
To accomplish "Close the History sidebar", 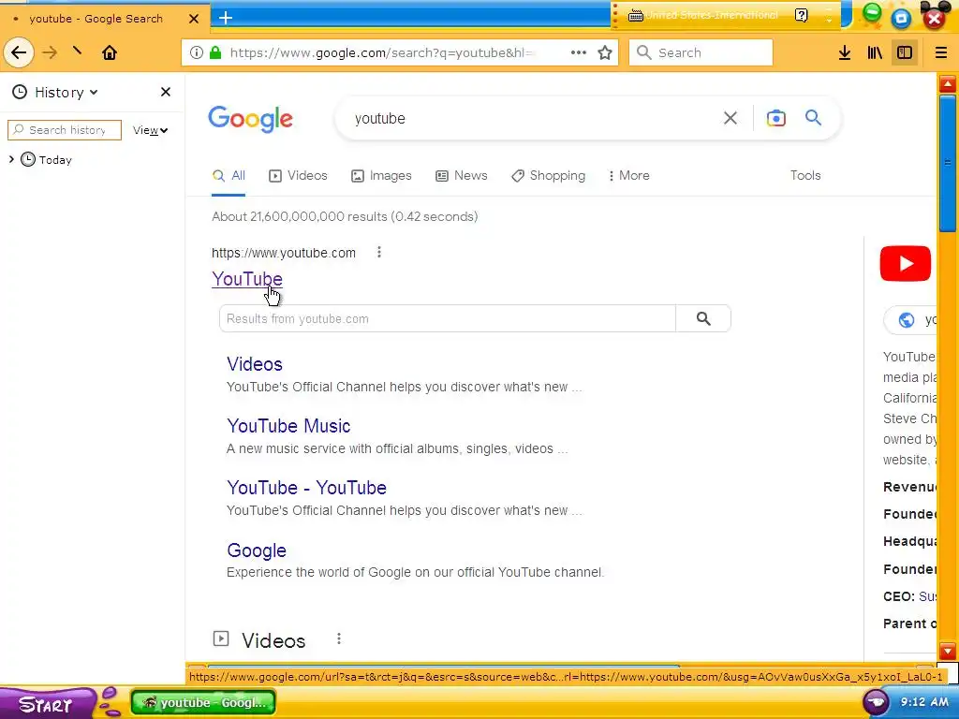I will coord(165,92).
